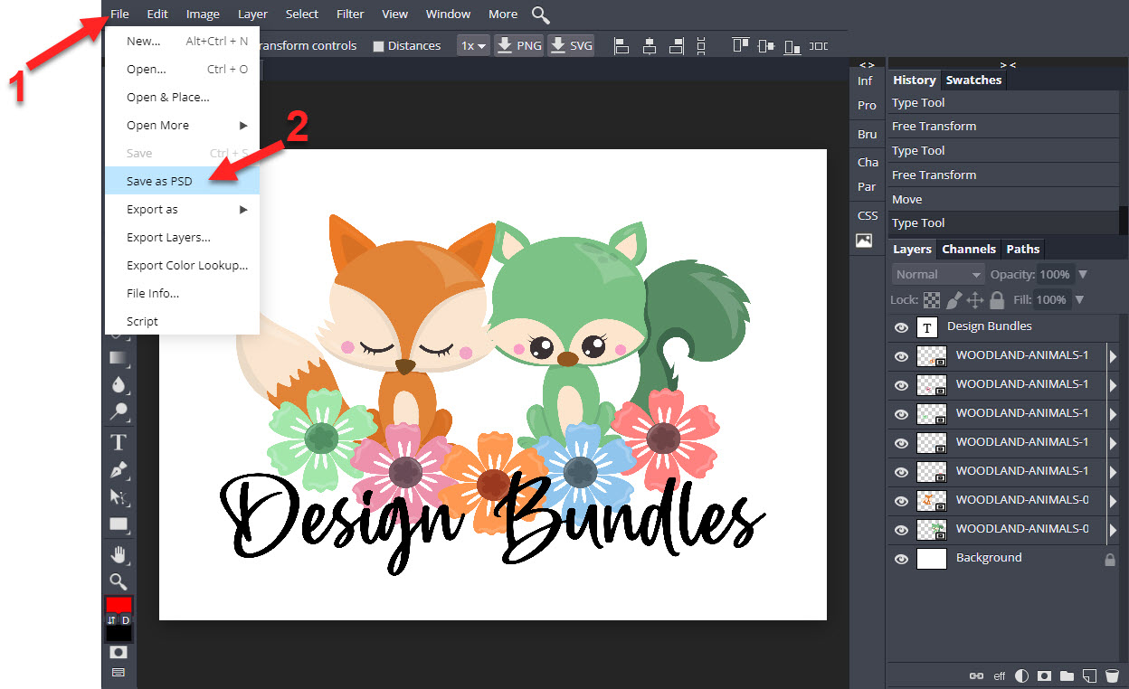This screenshot has height=689, width=1129.
Task: Toggle lock all padlock icon
Action: point(997,299)
